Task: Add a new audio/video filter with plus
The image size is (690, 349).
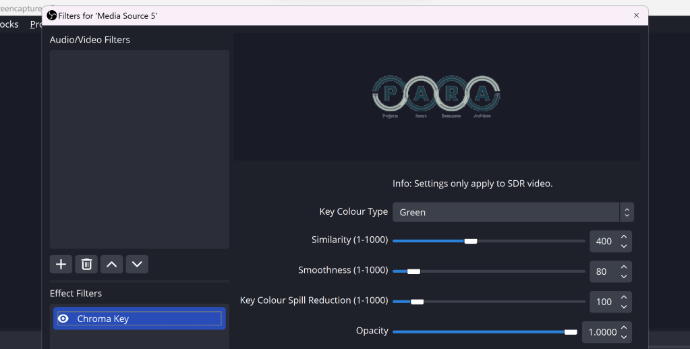Action: 61,265
